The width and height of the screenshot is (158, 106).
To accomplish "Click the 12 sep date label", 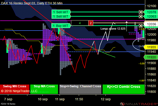I will (106, 99).
